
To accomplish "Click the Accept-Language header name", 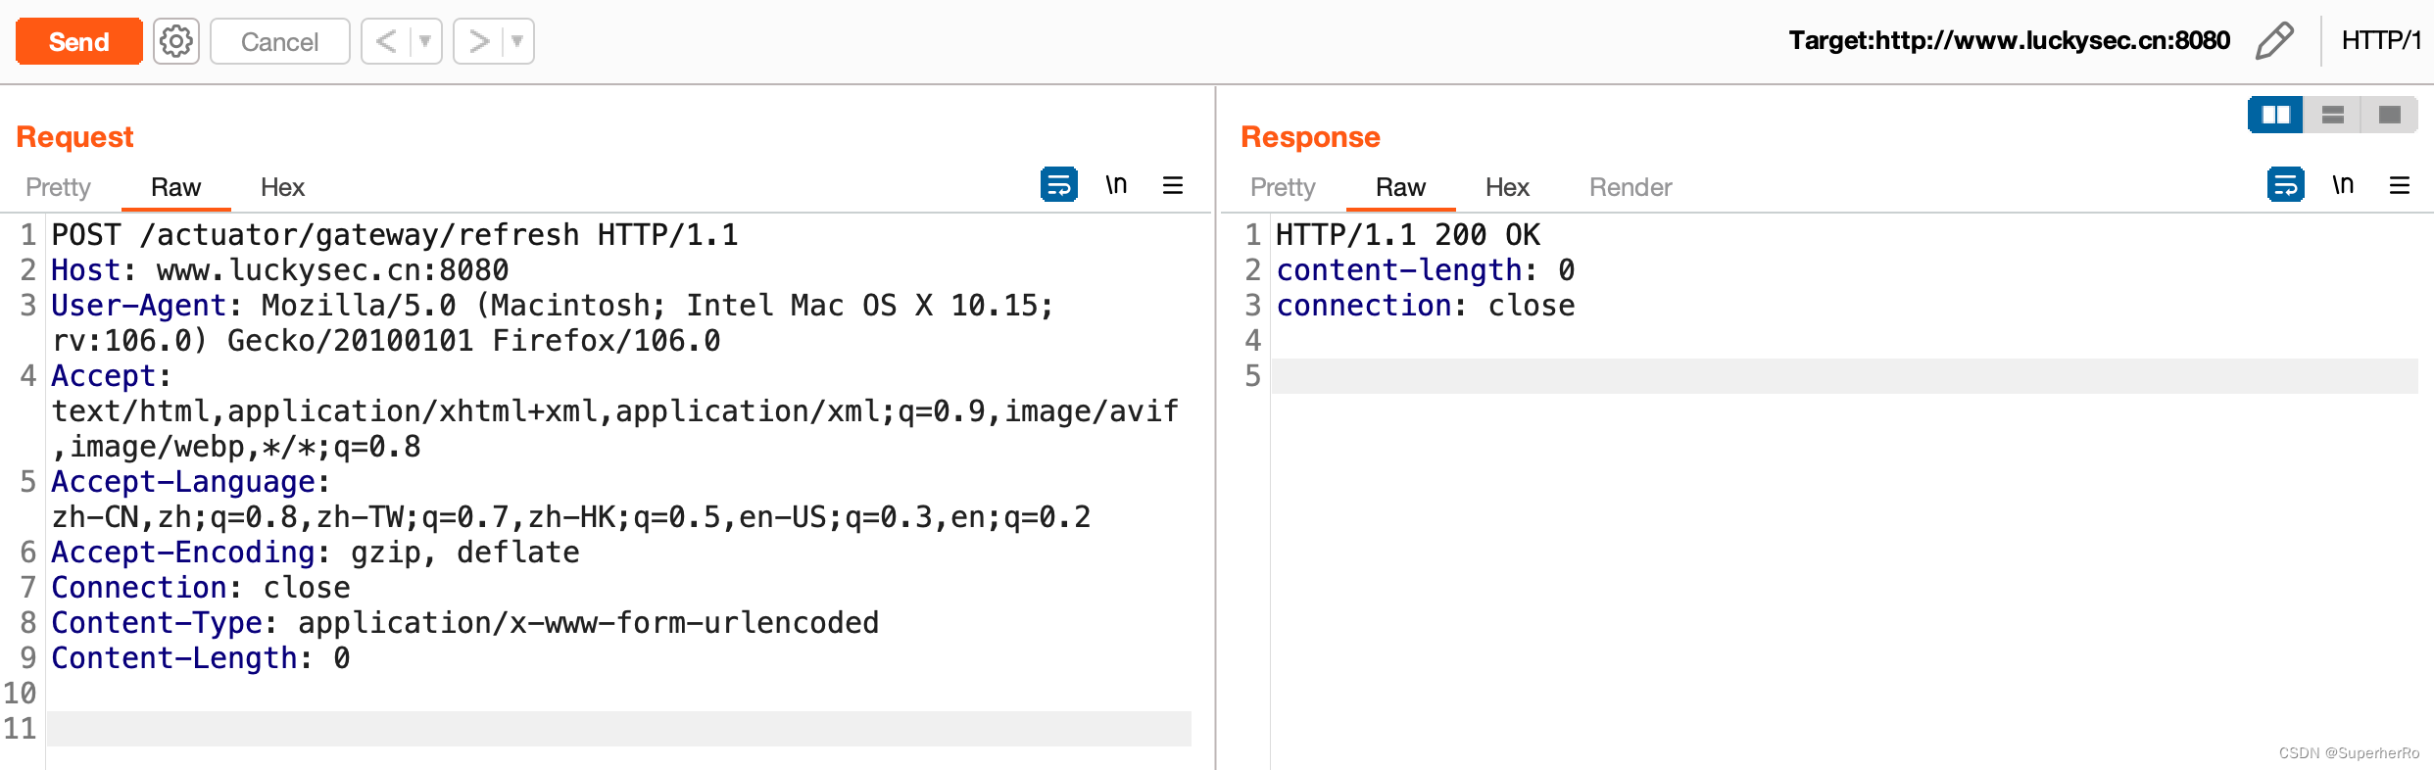I will (182, 482).
